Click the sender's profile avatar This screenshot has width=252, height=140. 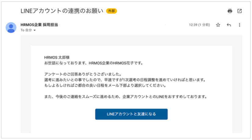[11, 28]
